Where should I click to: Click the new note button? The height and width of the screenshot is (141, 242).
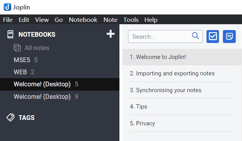pos(229,36)
